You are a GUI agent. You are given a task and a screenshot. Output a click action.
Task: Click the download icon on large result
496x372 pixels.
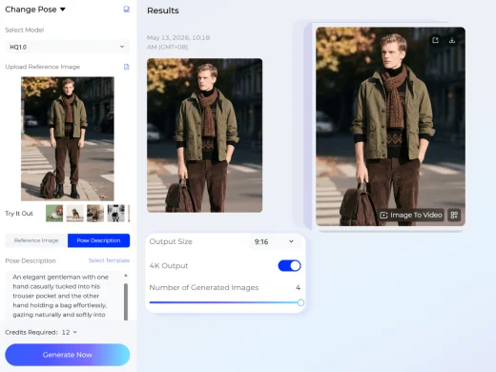pos(452,40)
